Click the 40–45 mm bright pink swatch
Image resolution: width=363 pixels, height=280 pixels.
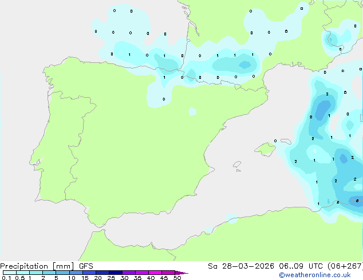tap(155, 273)
